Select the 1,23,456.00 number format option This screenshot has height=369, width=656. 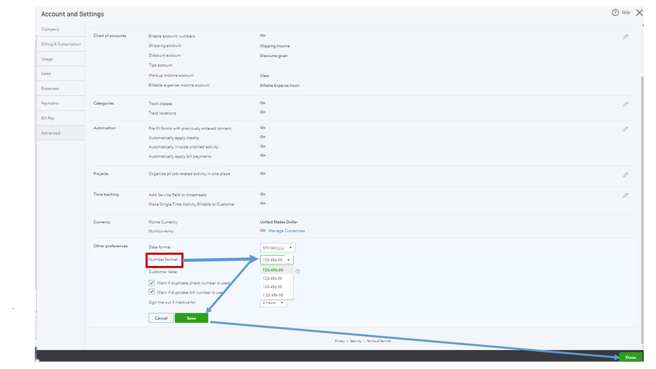273,295
